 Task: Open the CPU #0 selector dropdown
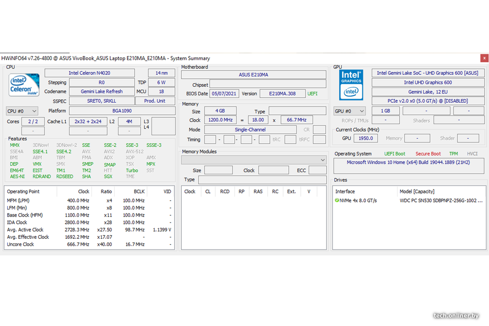pos(22,111)
